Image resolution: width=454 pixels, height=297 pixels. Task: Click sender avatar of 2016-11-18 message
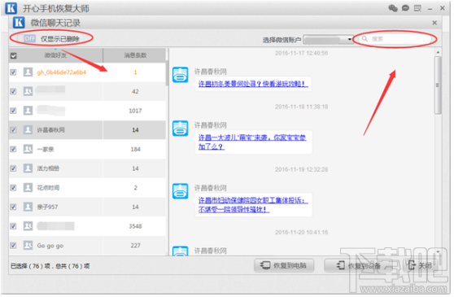click(x=180, y=129)
